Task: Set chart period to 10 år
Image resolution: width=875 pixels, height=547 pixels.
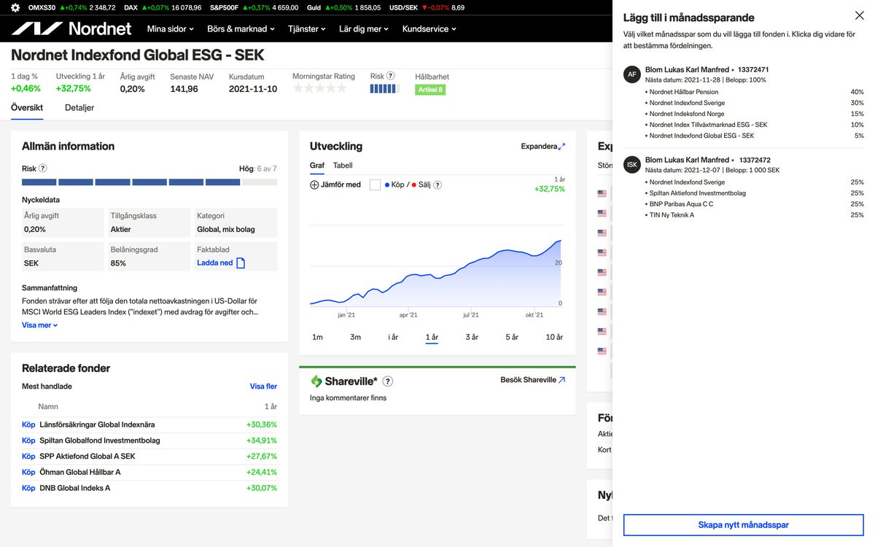Action: 554,337
